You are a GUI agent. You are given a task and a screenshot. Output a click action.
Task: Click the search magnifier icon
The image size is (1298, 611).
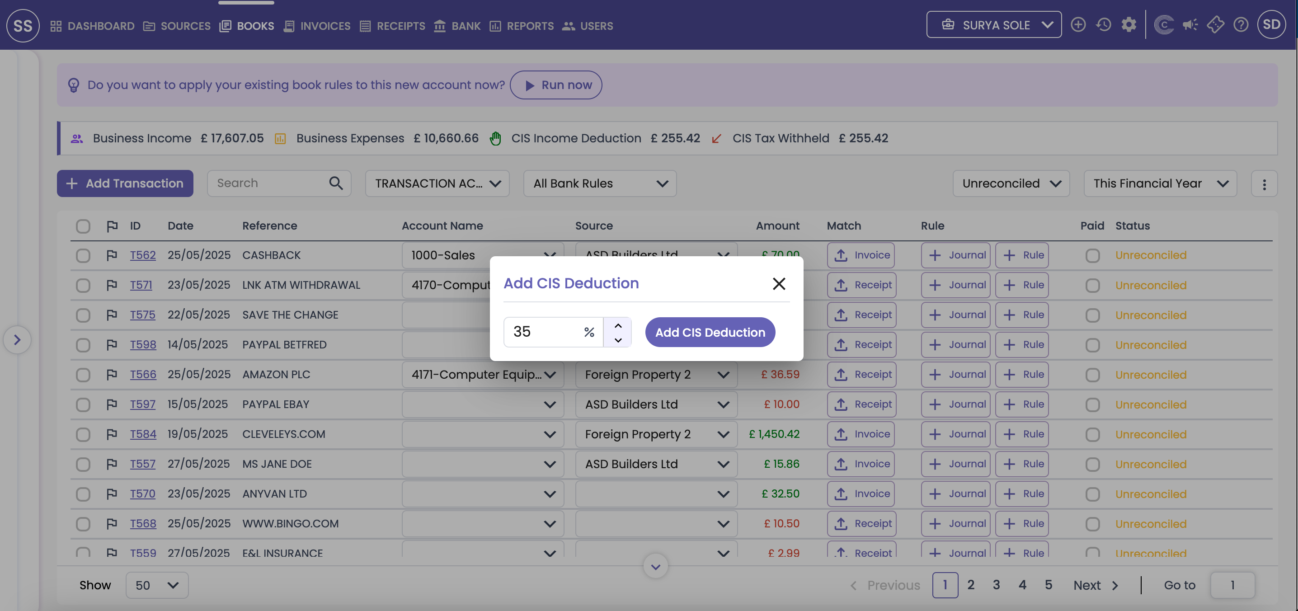336,183
